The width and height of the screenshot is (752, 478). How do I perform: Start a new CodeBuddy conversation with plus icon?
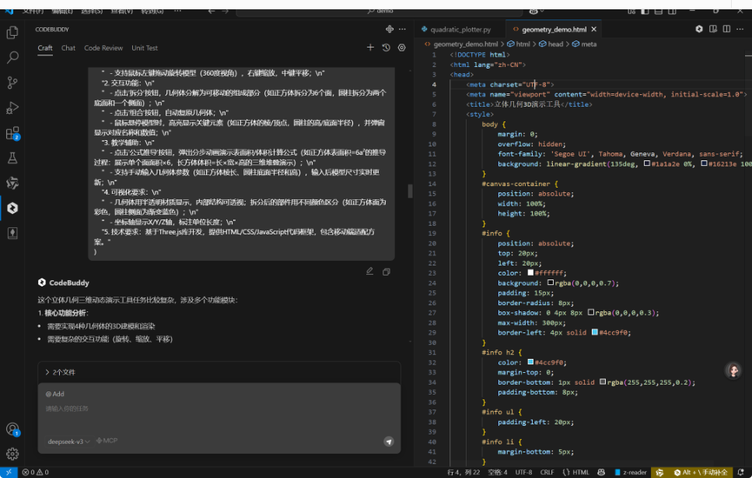[x=370, y=47]
